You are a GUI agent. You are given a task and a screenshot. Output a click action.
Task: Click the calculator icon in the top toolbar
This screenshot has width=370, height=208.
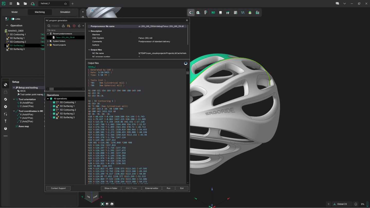[235, 12]
